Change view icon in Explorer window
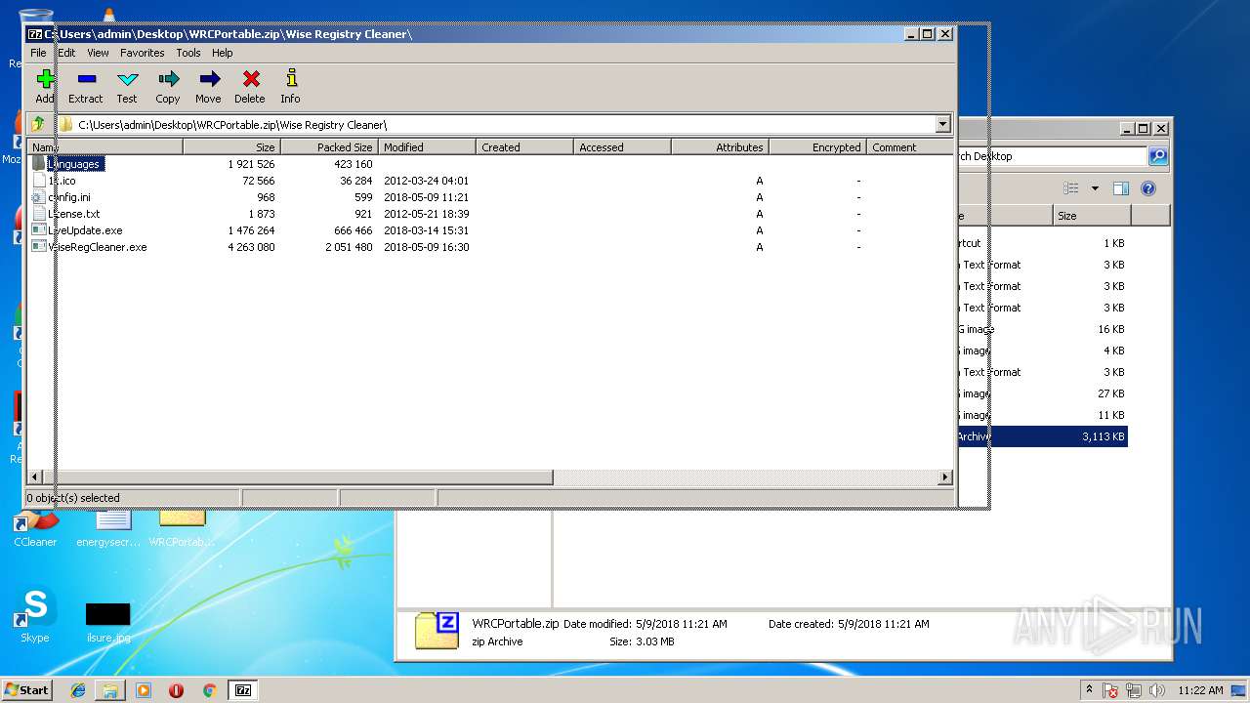1250x703 pixels. point(1071,188)
